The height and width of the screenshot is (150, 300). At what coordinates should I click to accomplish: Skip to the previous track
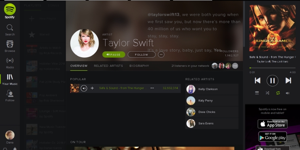point(258,81)
